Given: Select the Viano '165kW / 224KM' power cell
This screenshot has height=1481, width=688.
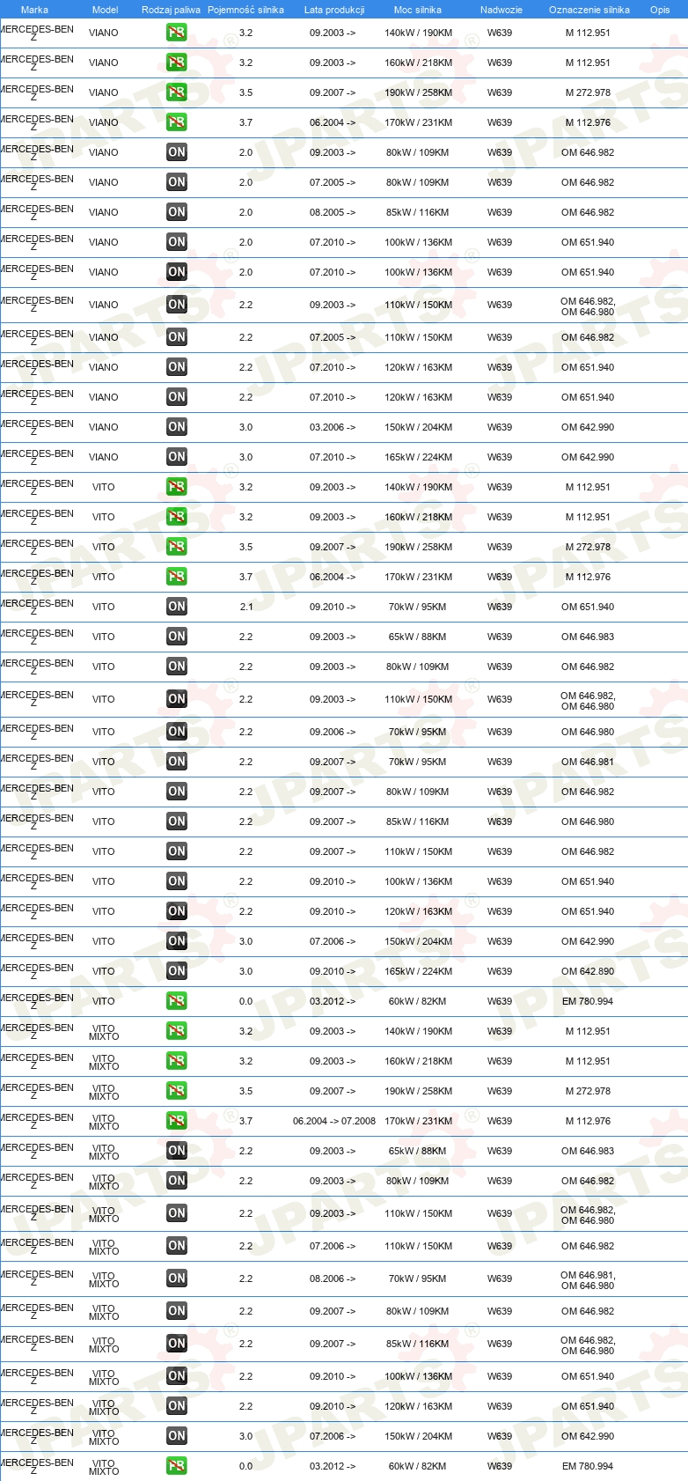Looking at the screenshot, I should pos(418,457).
